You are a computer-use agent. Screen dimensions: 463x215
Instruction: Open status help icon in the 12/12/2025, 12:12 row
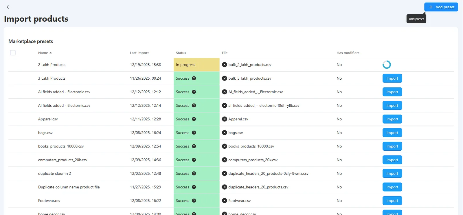[x=194, y=92]
